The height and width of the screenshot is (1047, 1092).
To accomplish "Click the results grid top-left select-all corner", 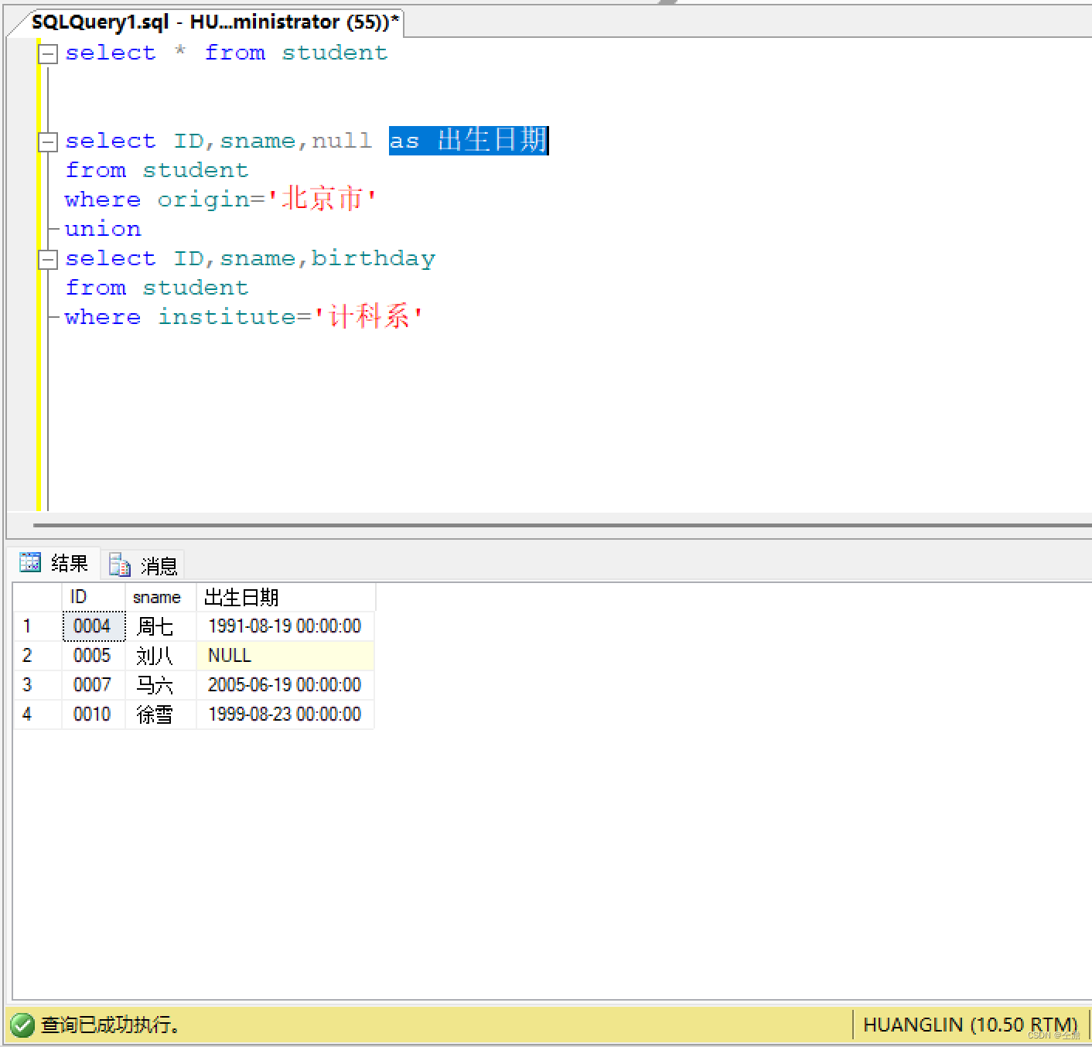I will point(38,597).
